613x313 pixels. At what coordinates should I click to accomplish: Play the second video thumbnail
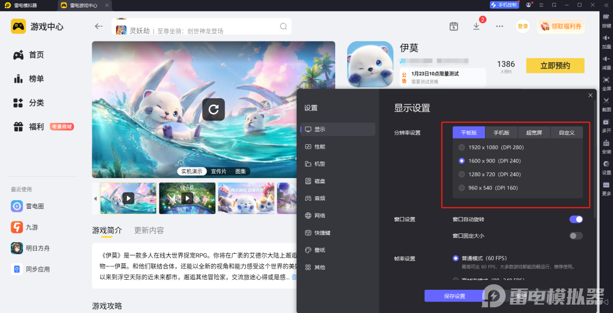click(x=187, y=198)
